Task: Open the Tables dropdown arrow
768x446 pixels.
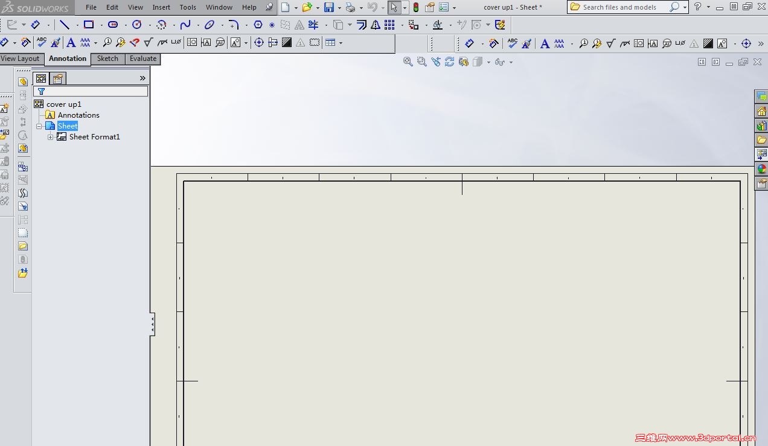Action: pyautogui.click(x=341, y=43)
